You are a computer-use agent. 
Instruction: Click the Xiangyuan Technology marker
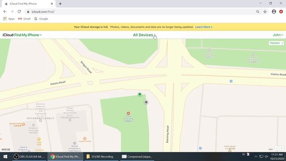pyautogui.click(x=34, y=125)
